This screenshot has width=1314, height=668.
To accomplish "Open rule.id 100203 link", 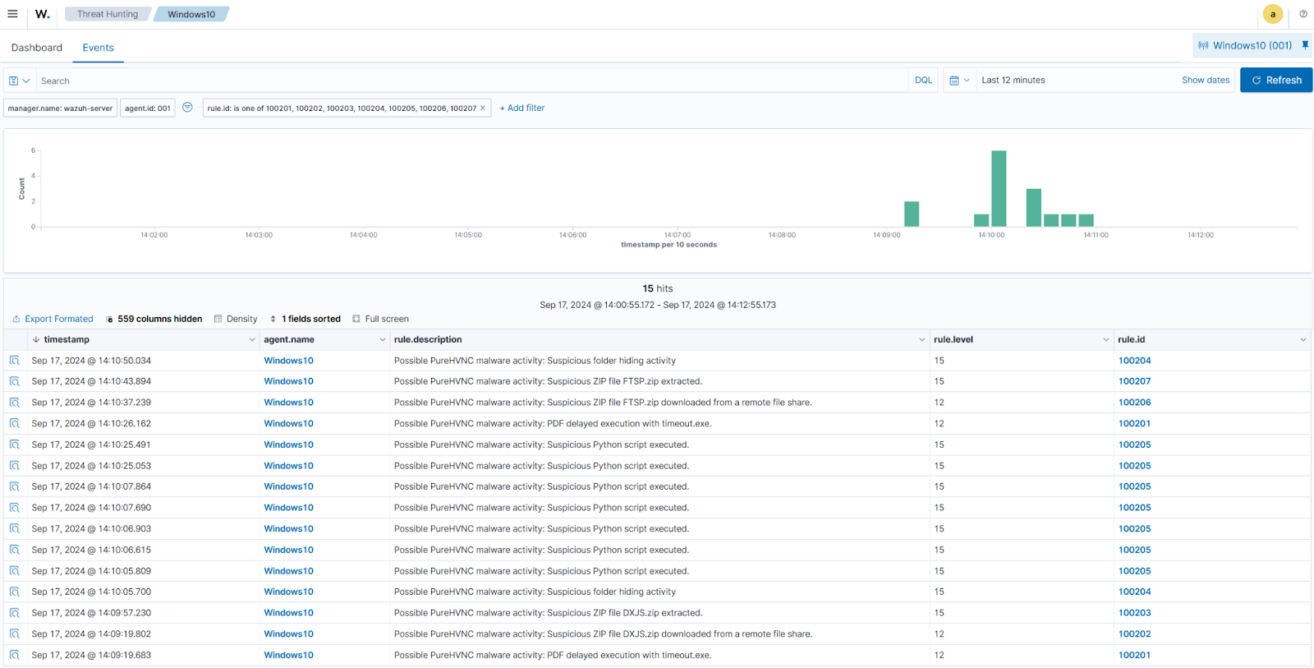I will [1134, 613].
